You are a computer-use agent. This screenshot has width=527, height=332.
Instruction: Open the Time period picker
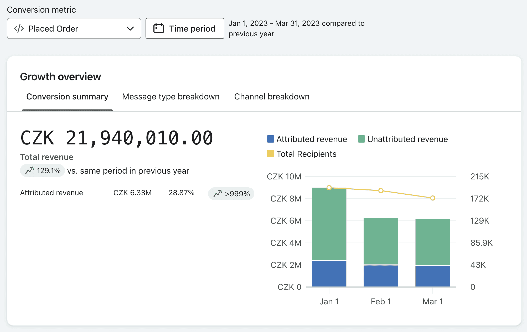tap(185, 28)
